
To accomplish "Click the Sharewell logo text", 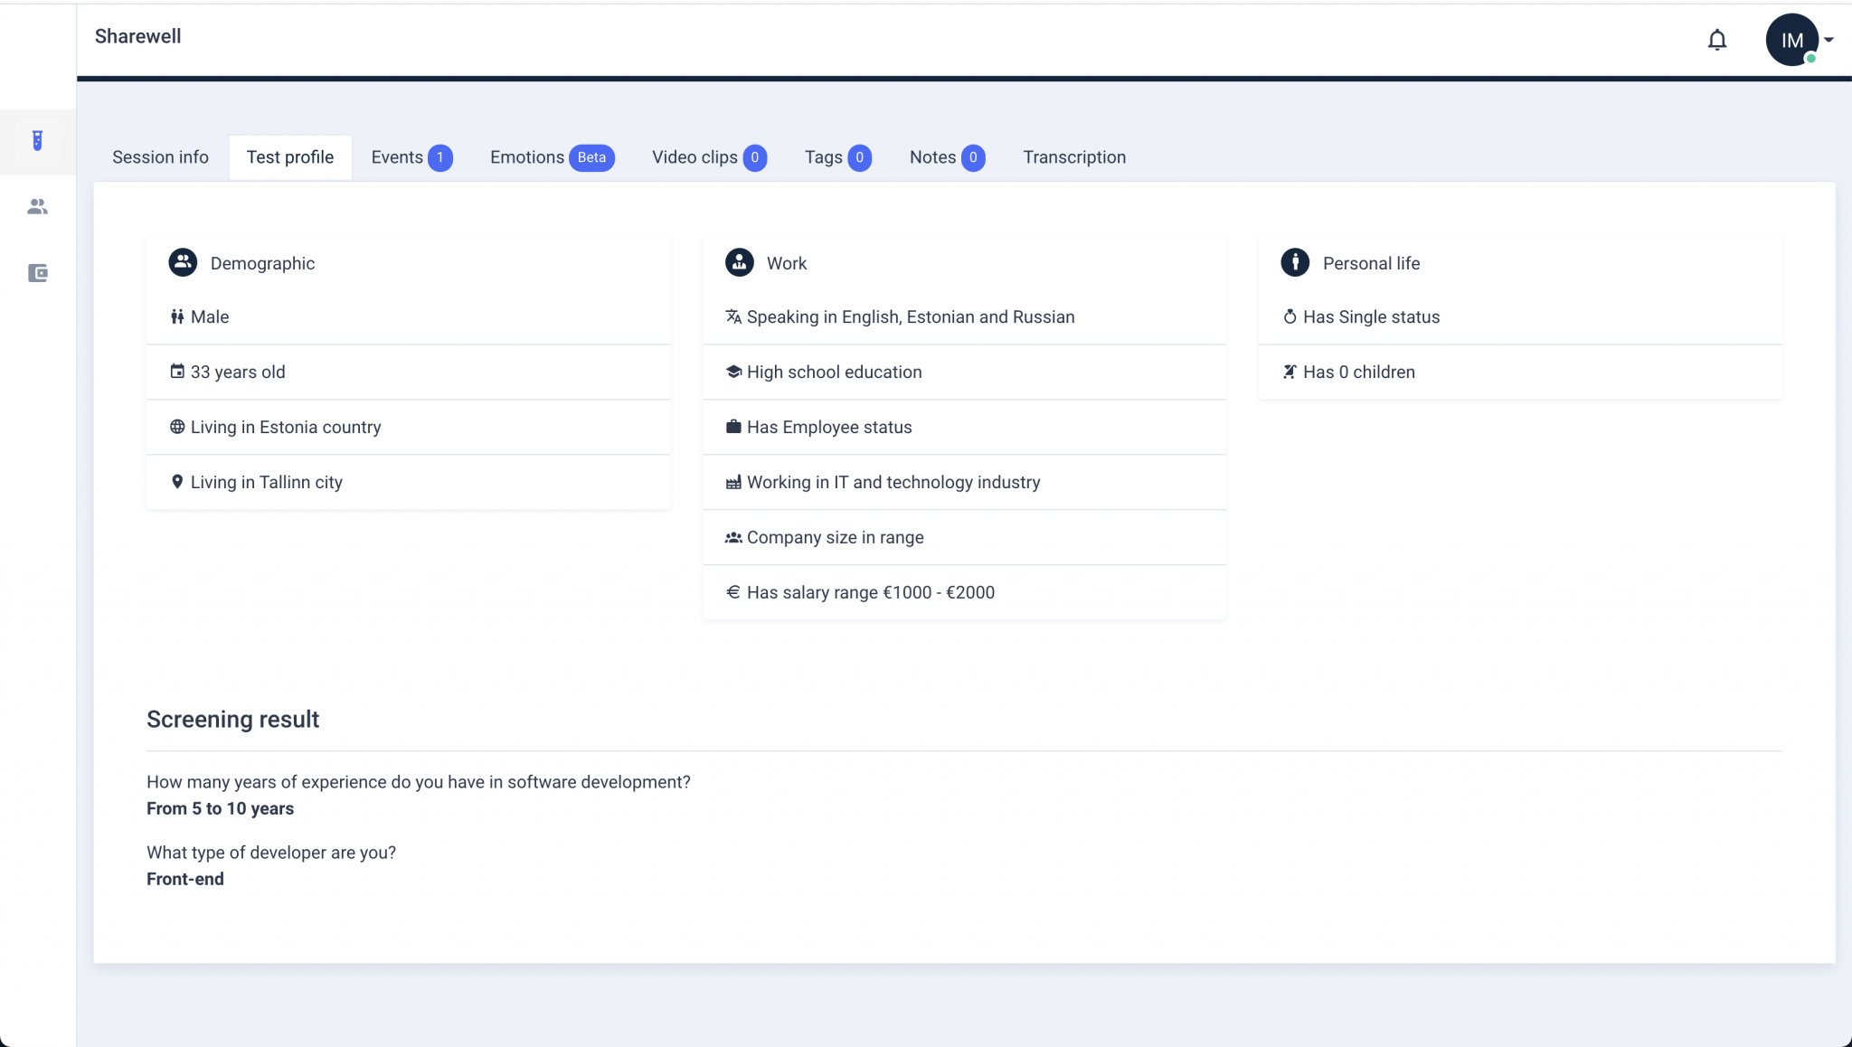I will click(x=137, y=36).
